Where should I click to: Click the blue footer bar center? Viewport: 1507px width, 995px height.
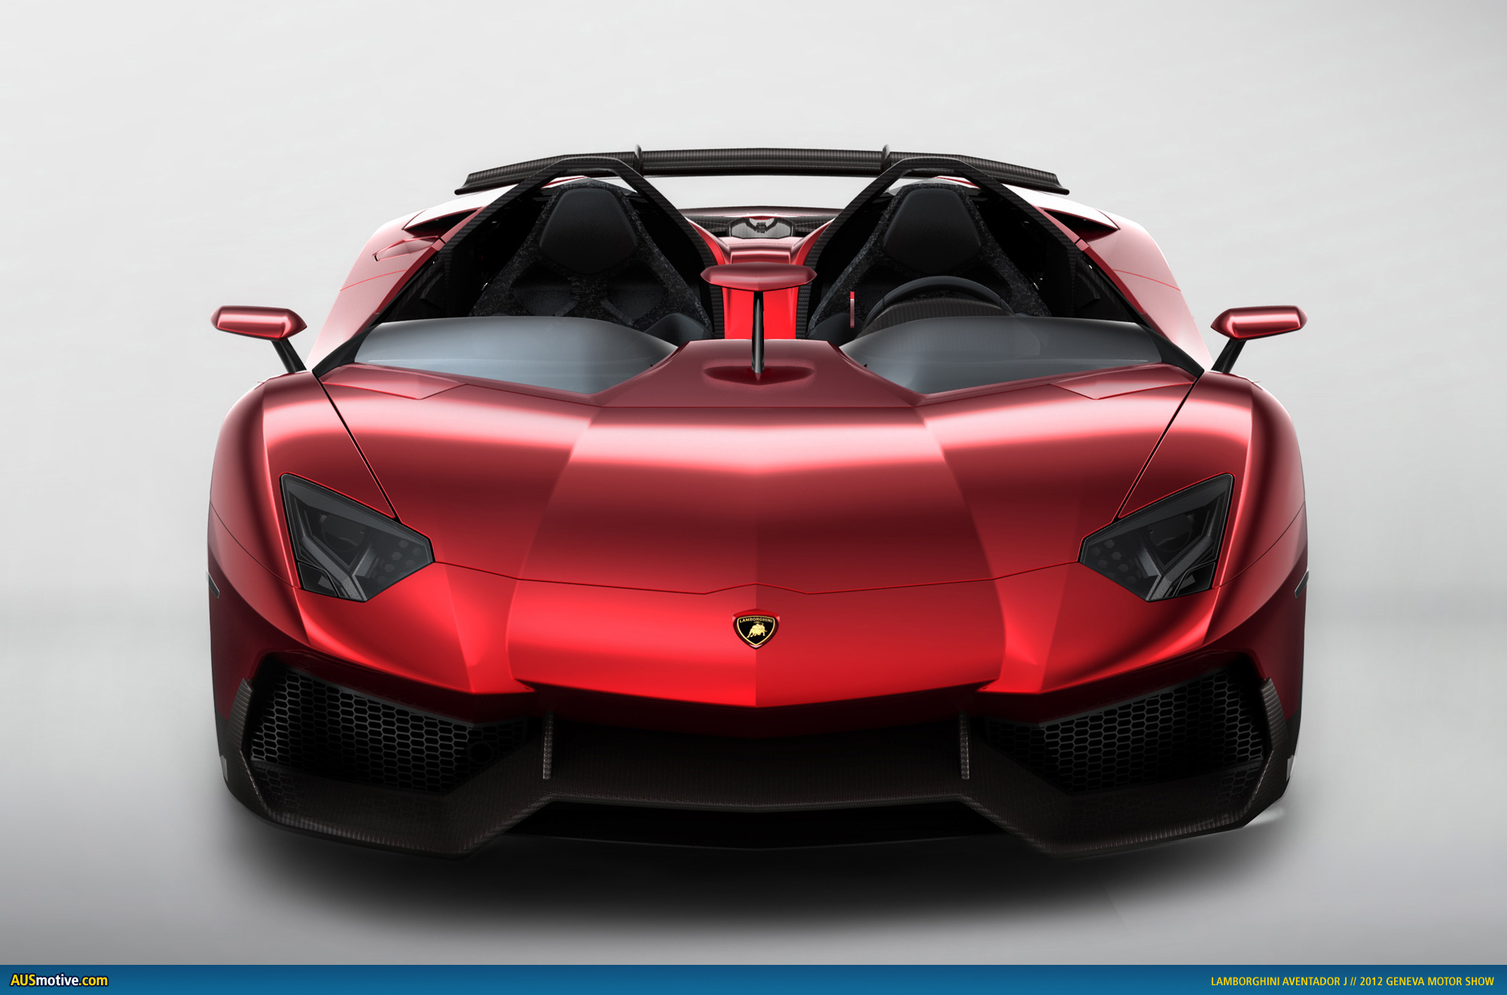pos(753,981)
